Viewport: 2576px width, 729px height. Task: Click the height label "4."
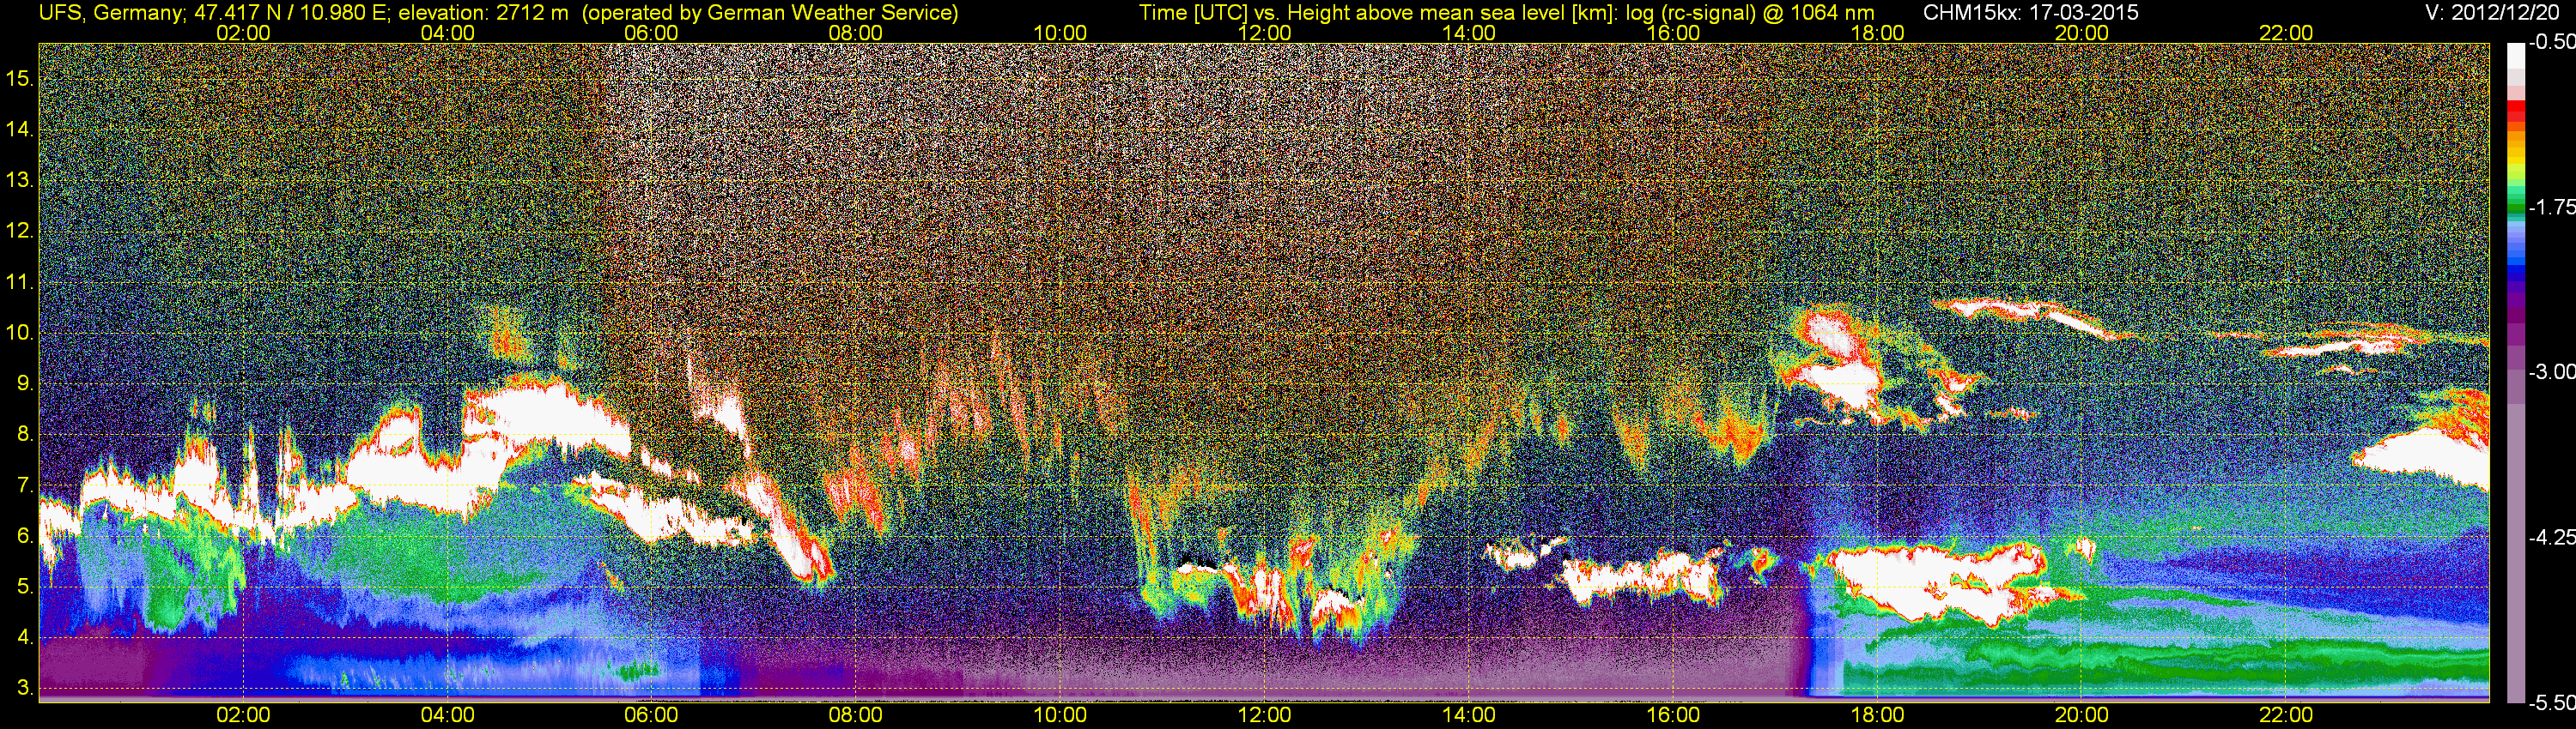pos(25,638)
